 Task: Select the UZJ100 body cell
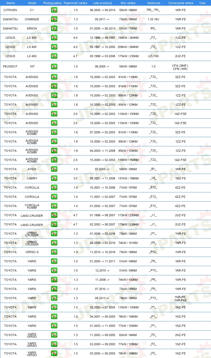[153, 56]
